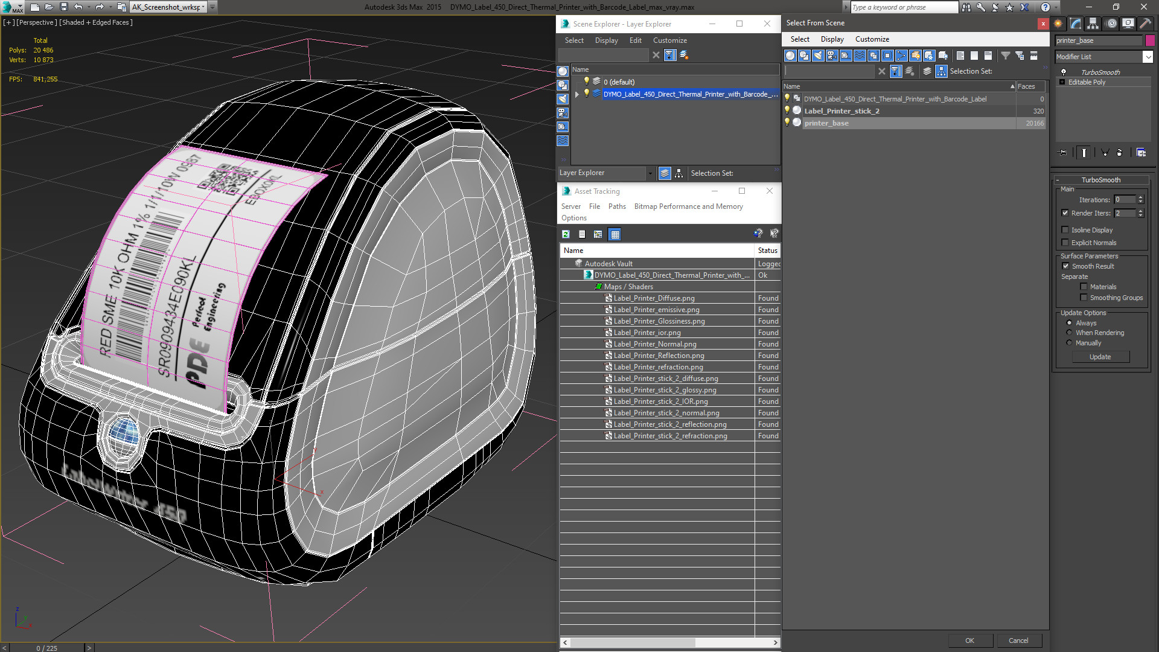Toggle Display Lights filter in Select From Scene
This screenshot has height=652, width=1159.
[818, 56]
